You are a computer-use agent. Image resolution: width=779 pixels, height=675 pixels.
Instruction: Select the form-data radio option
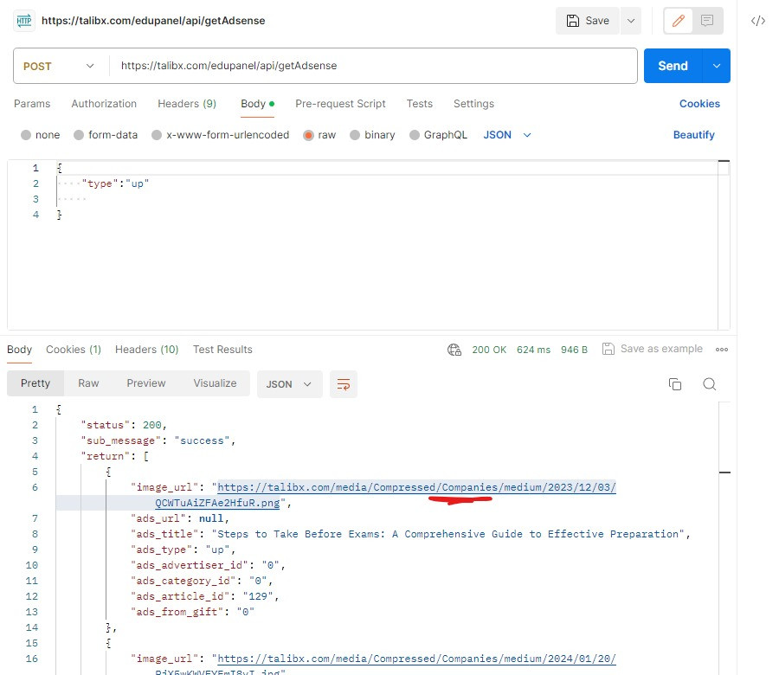[x=79, y=135]
